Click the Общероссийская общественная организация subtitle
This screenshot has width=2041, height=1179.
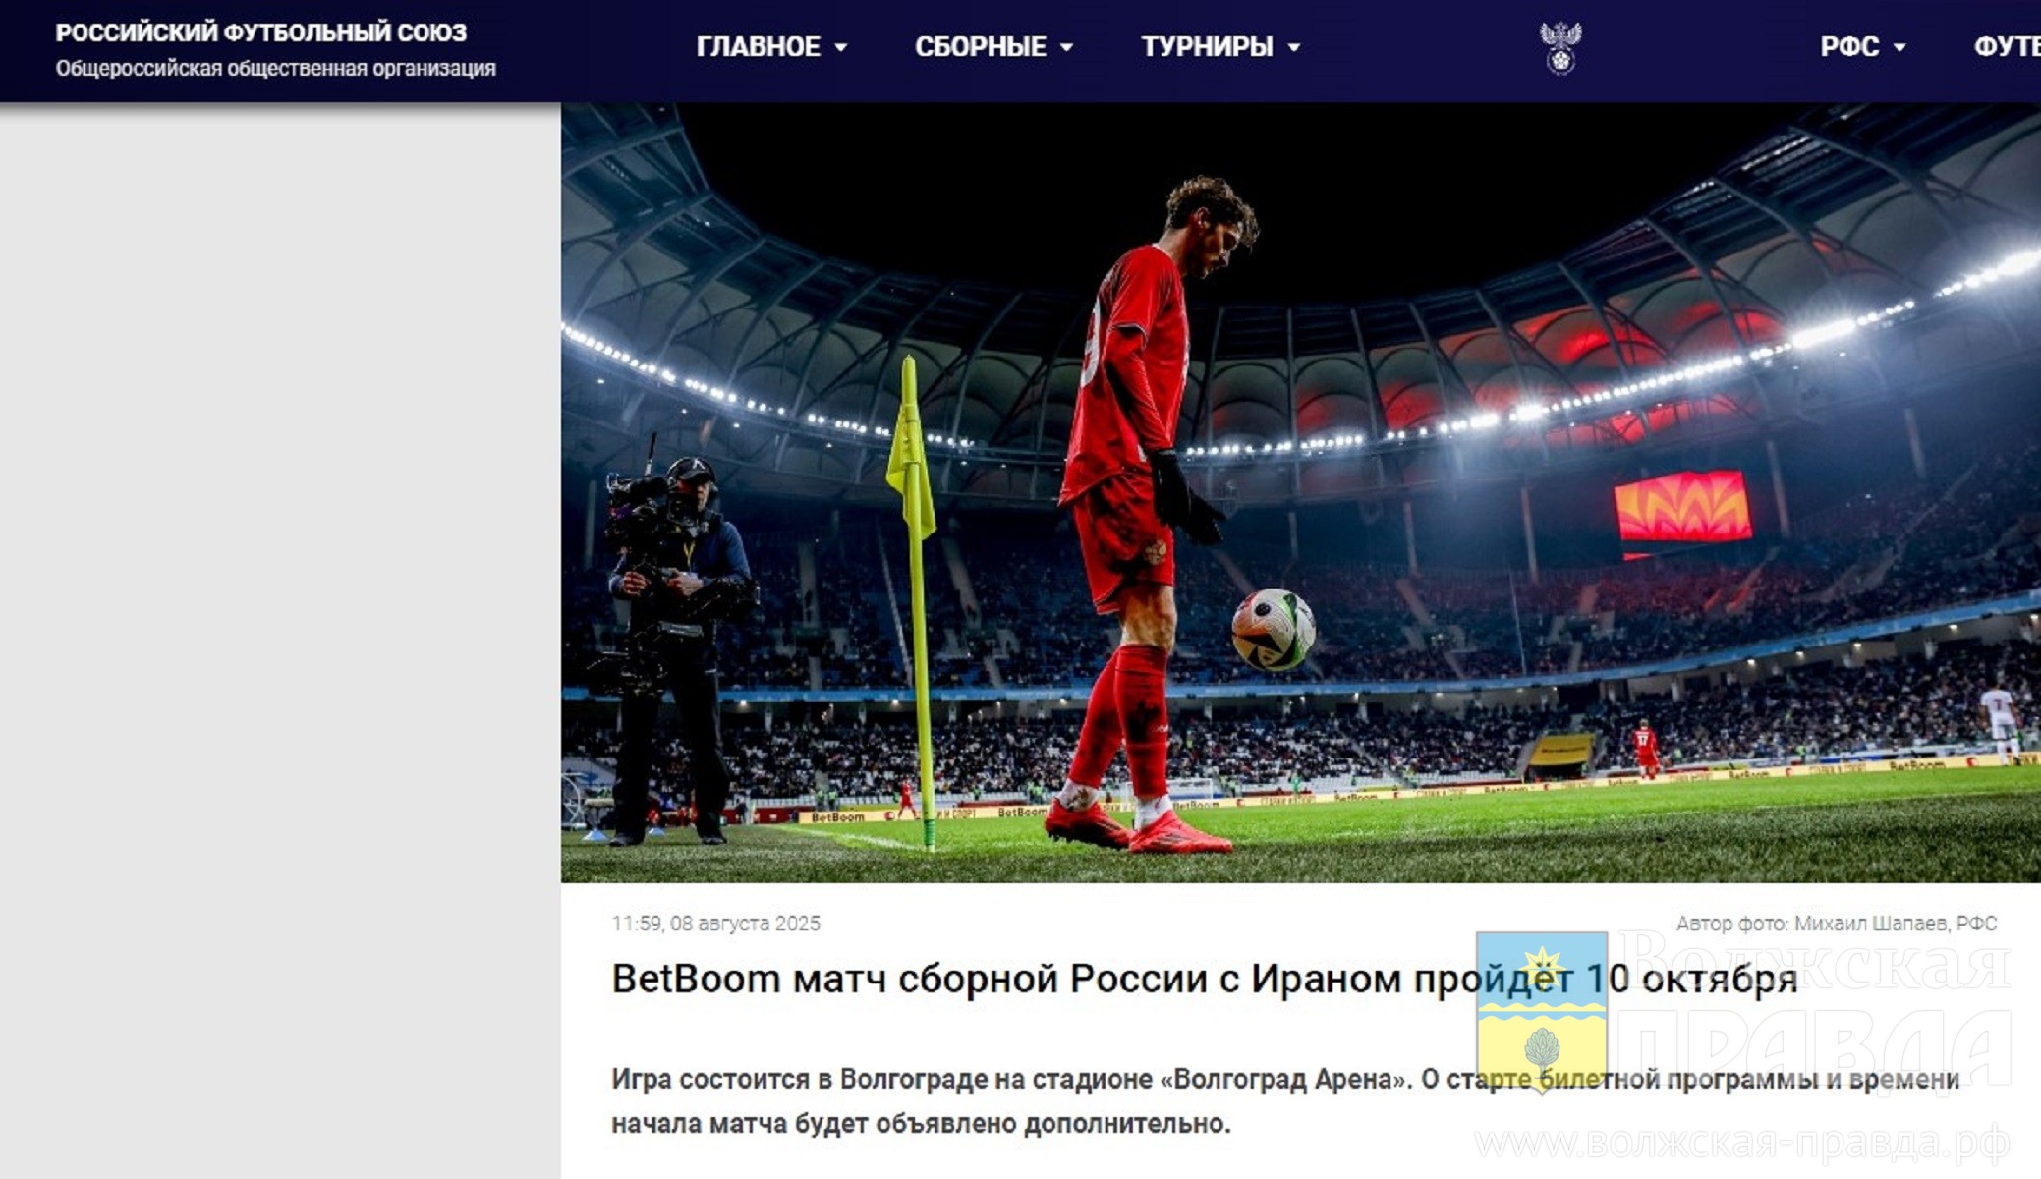point(276,68)
